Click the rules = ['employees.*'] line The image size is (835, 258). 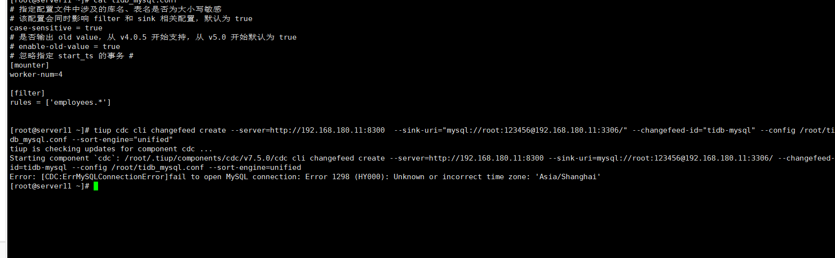[60, 102]
